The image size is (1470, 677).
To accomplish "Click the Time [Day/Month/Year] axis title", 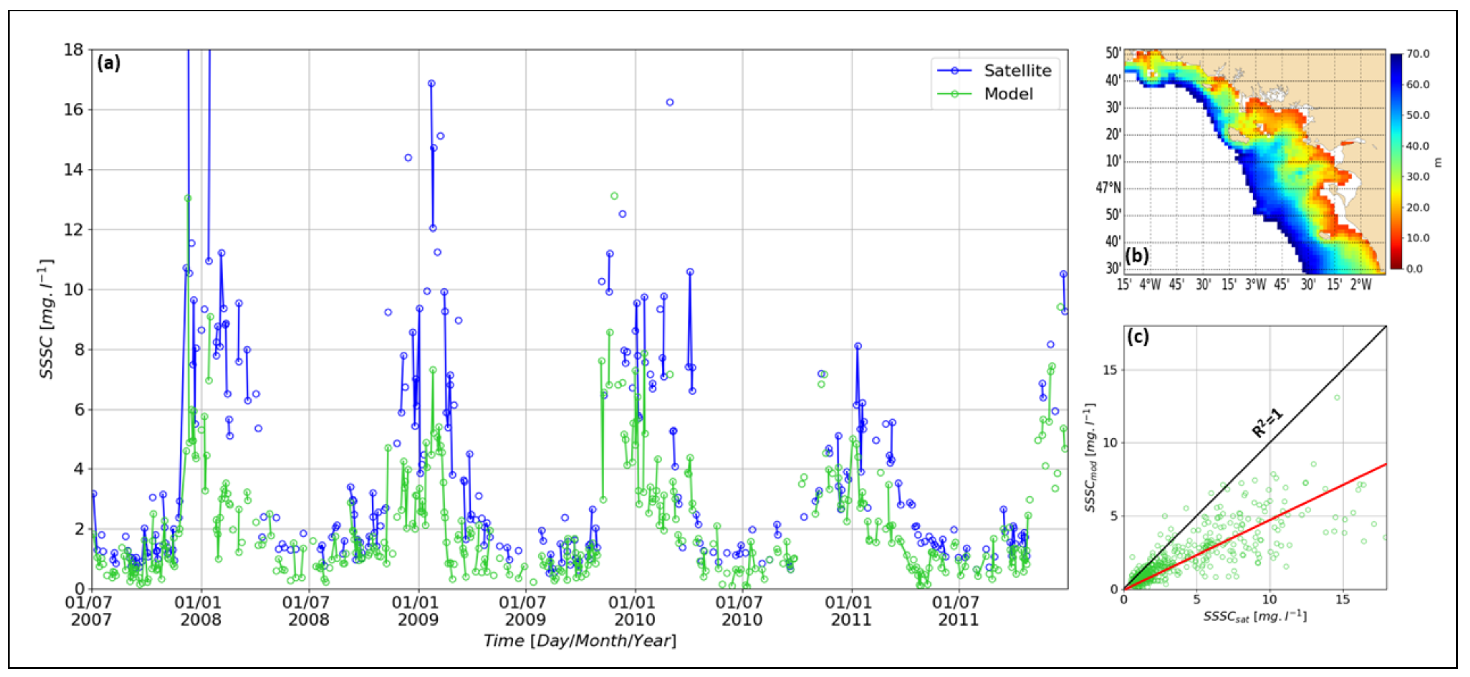I will (579, 641).
